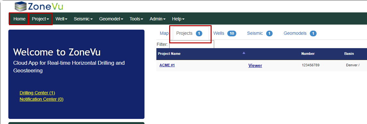Viewport: 367px width, 124px height.
Task: Open the Viewer link for ACME #1
Action: coord(255,65)
